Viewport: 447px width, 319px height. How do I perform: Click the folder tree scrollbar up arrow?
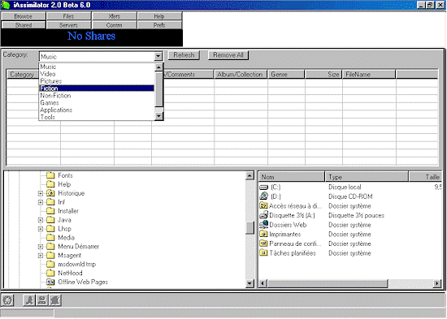(x=250, y=176)
